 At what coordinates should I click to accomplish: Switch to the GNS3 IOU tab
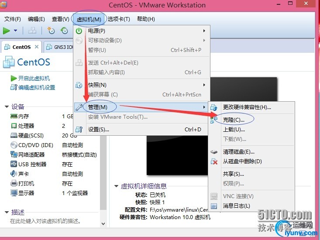[60, 47]
